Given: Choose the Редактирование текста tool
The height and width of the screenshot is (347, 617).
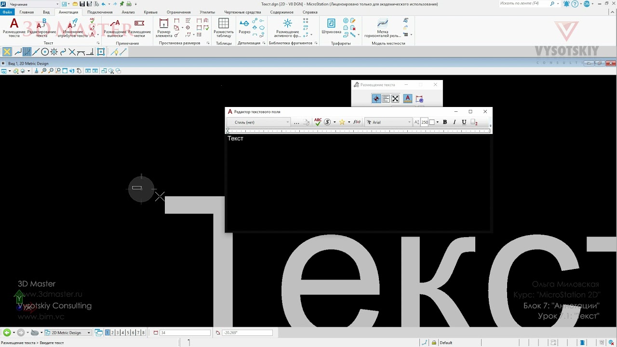Looking at the screenshot, I should coord(41,28).
